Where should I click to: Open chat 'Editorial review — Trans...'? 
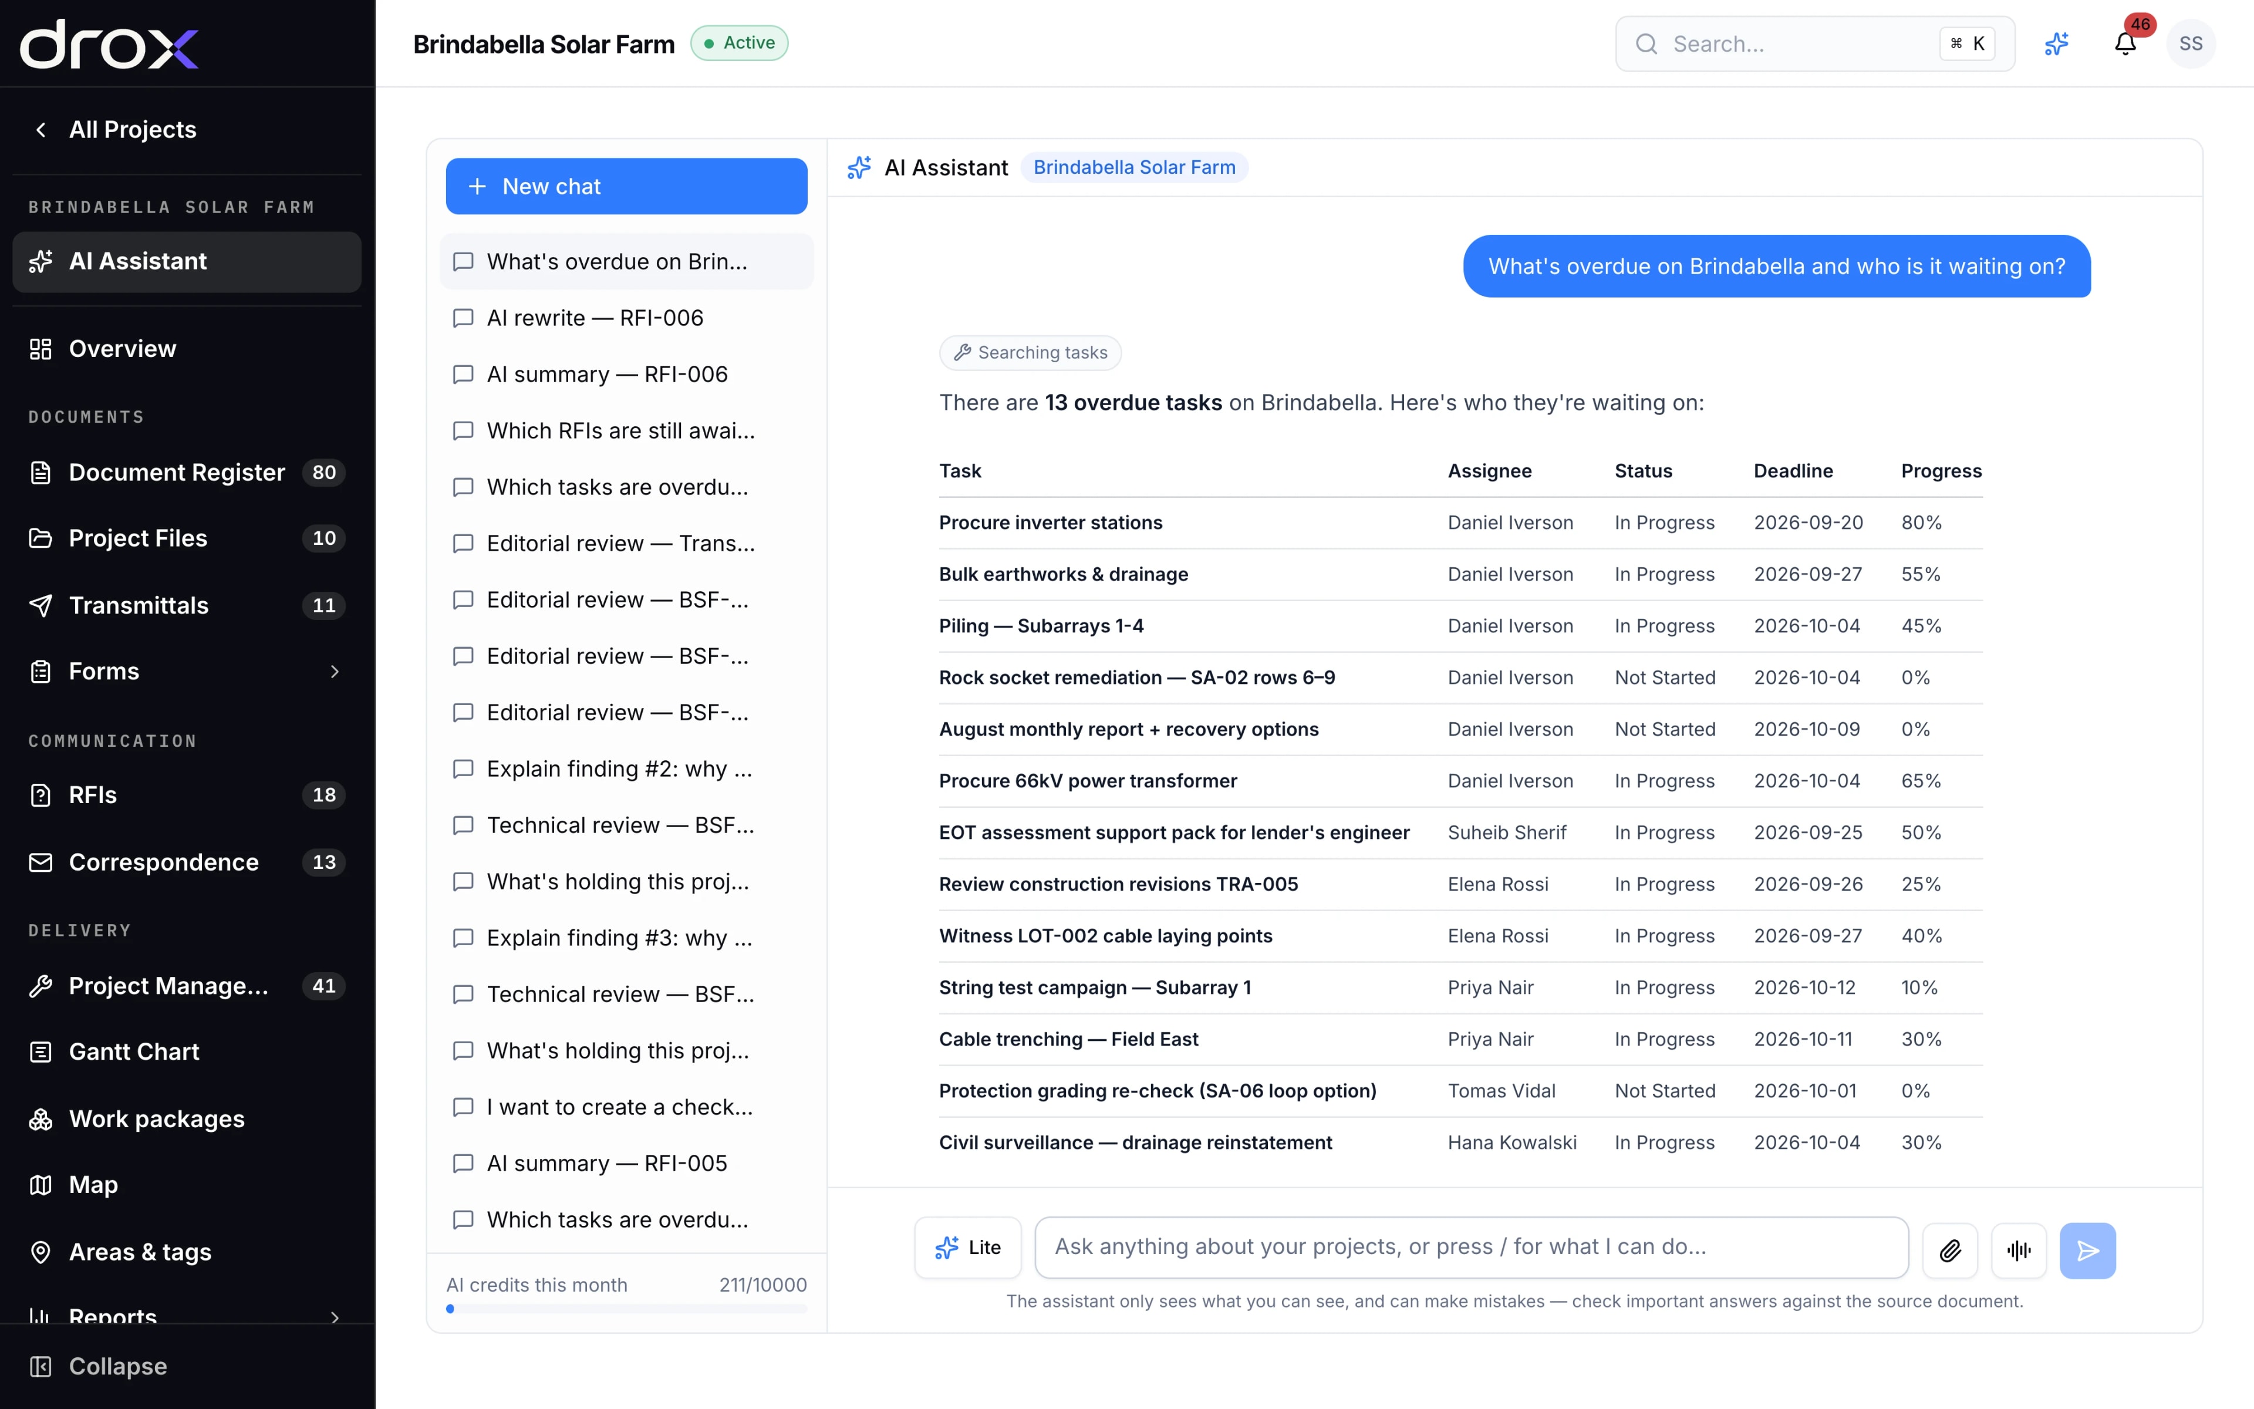coord(626,543)
